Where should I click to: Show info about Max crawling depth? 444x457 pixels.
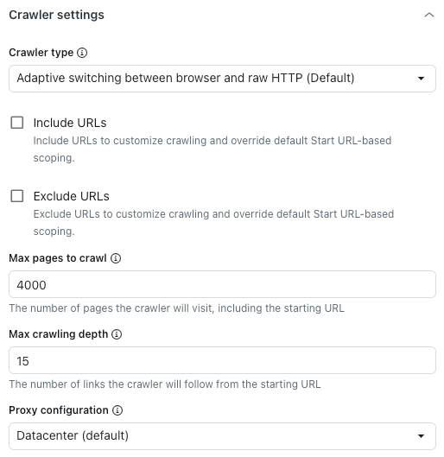(117, 334)
